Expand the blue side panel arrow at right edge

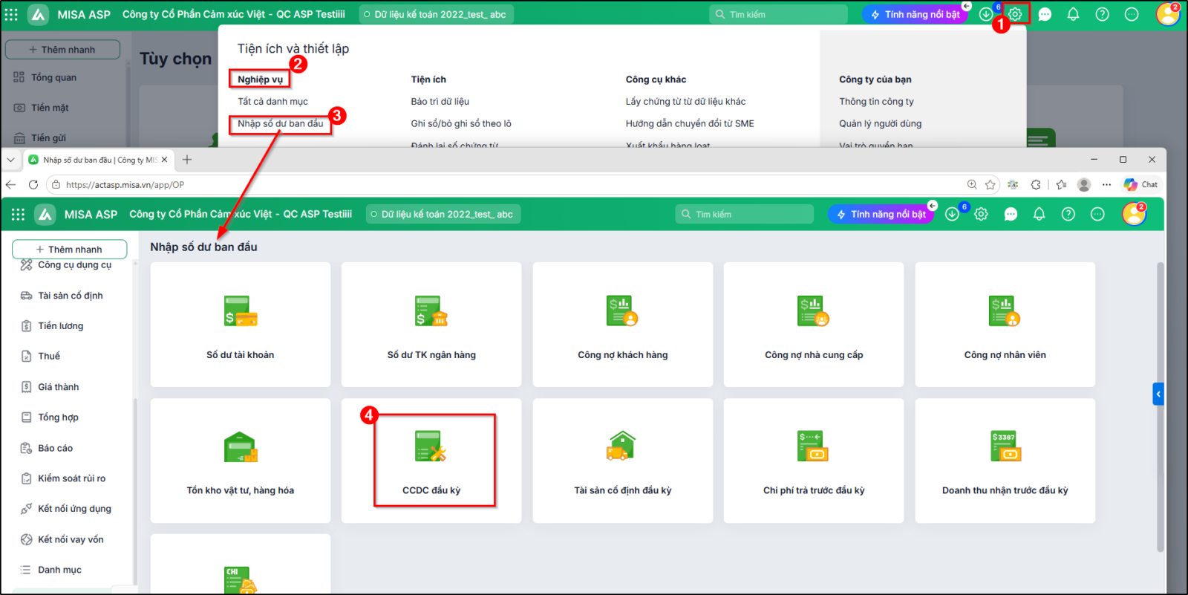pos(1158,394)
